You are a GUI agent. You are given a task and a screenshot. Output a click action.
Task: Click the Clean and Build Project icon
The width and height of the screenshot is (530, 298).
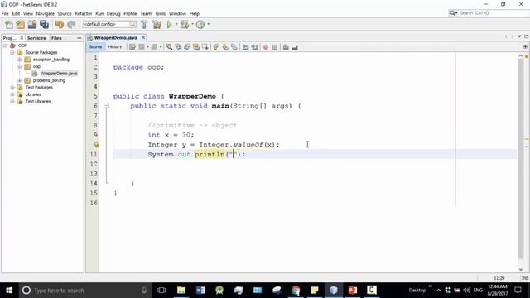point(157,24)
